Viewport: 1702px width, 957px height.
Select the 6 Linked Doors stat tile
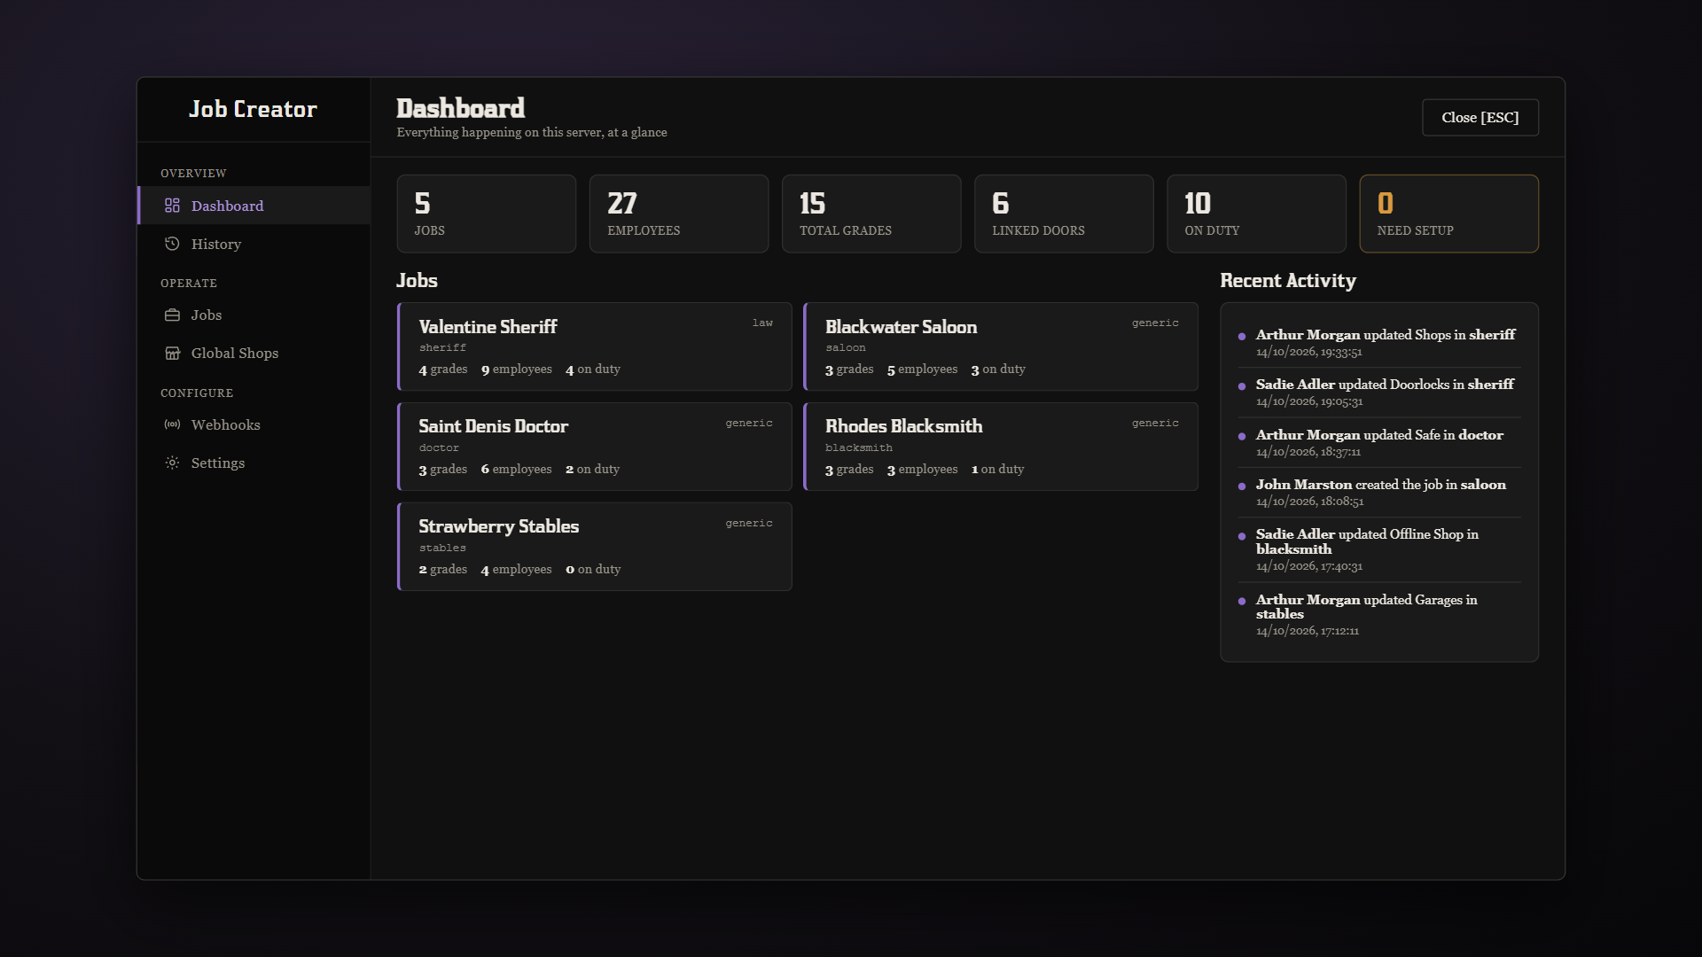pyautogui.click(x=1064, y=214)
